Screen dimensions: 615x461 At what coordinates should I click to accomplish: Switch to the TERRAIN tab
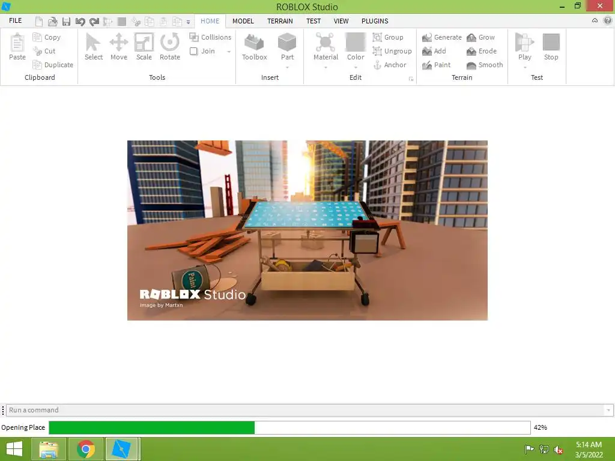tap(280, 21)
